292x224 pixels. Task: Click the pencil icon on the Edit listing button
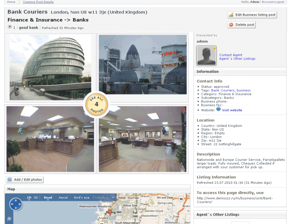point(231,15)
